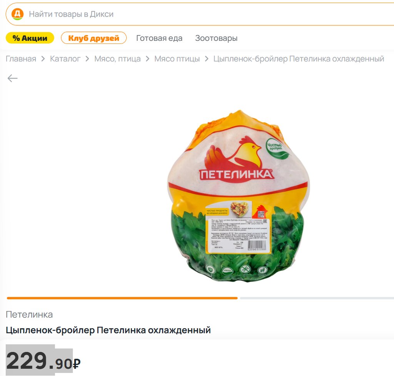Screen dimensions: 394x376
Task: Select Зоотовары menu item
Action: (x=216, y=38)
